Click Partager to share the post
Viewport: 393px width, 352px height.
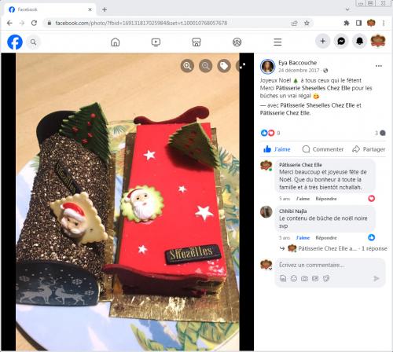pyautogui.click(x=369, y=149)
